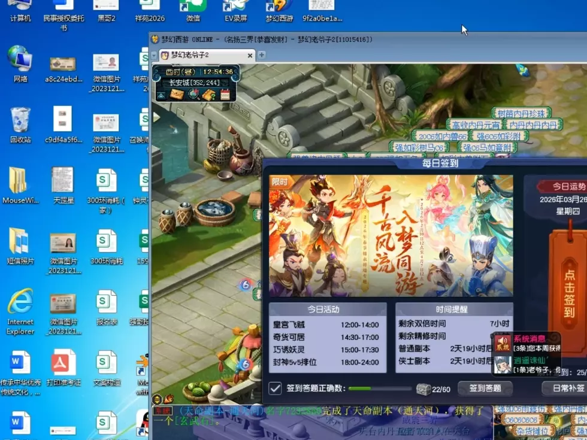
Task: Click the flame icon above chat box
Action: 169,399
